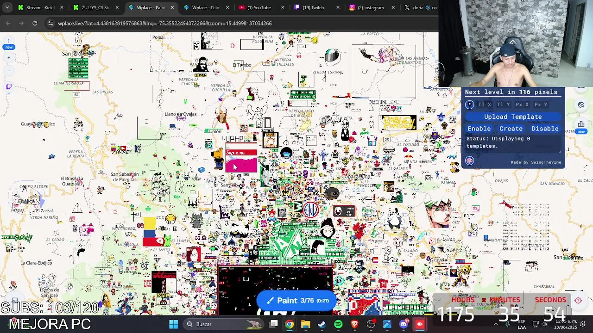Open Google Chrome from taskbar
Screen dimensions: 593x333
coord(290,324)
